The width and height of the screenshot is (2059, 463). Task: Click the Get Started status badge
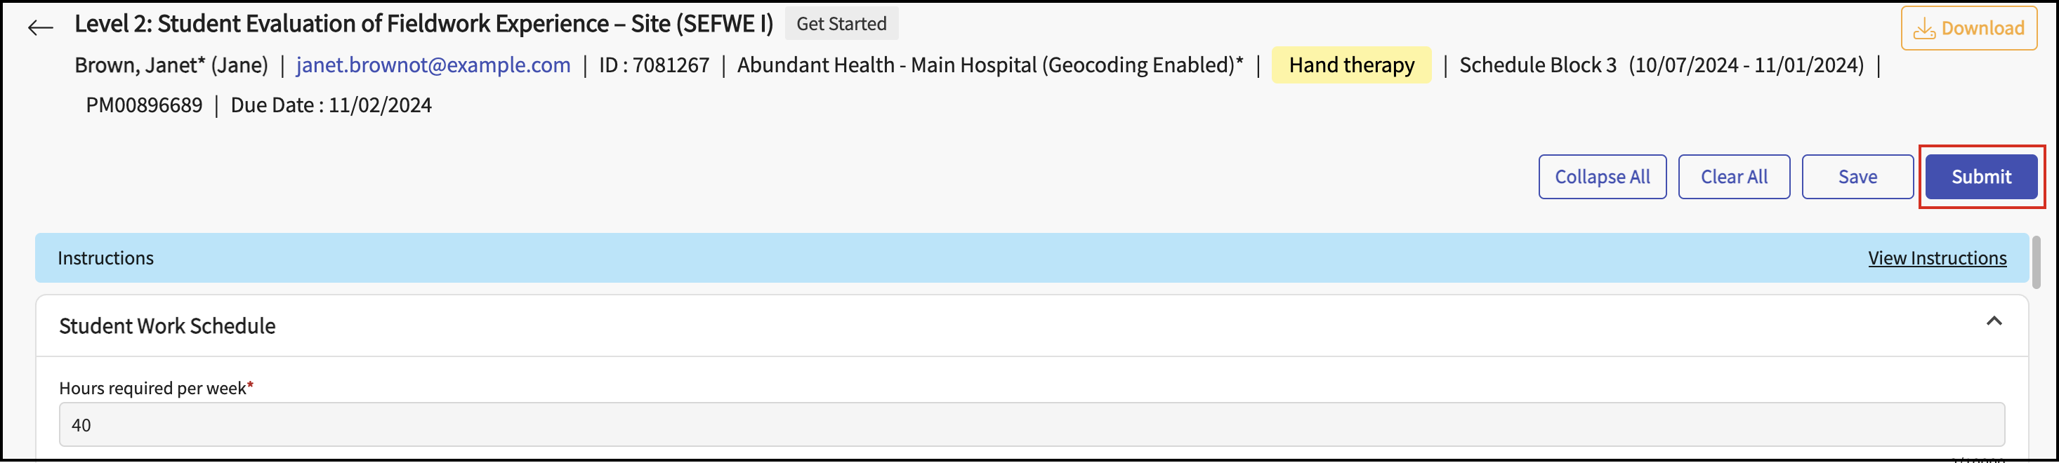(841, 24)
